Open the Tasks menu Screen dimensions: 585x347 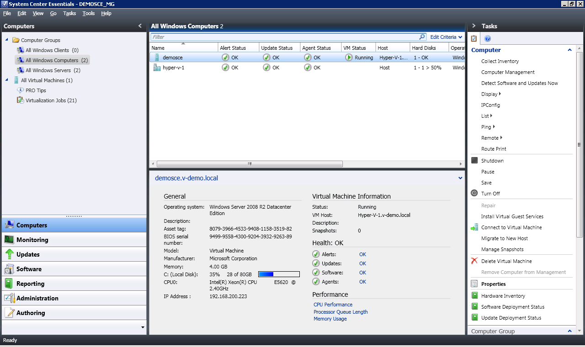pyautogui.click(x=69, y=13)
